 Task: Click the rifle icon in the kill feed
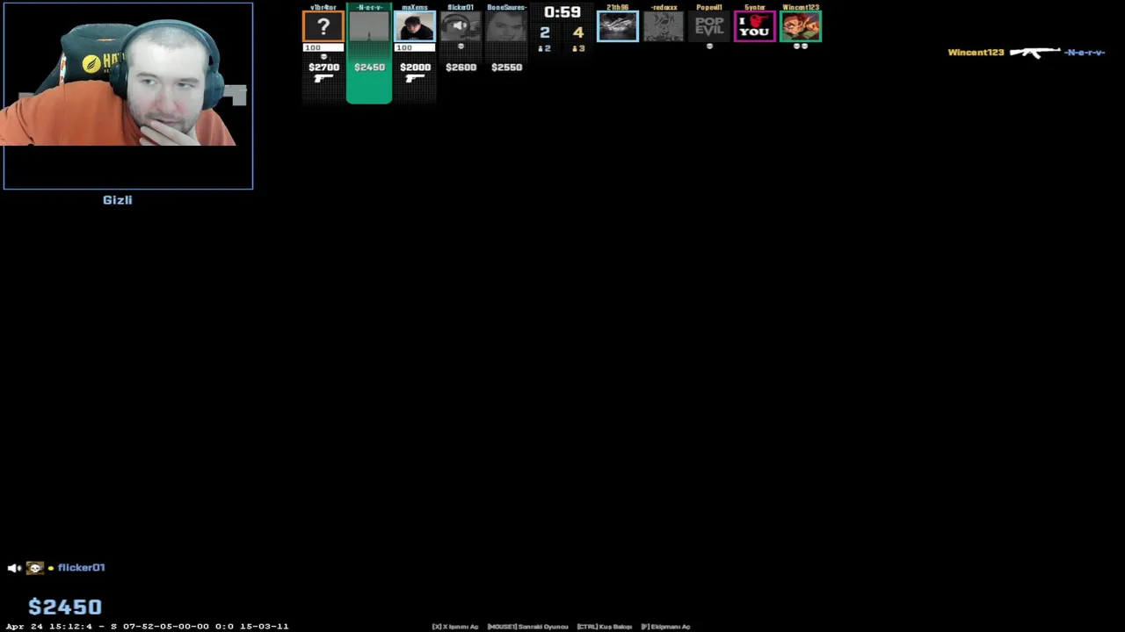coord(1034,53)
